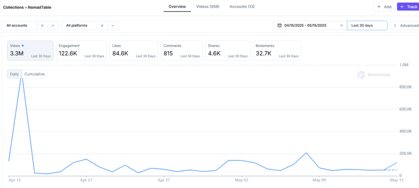419x188 pixels.
Task: Select the Views metric card
Action: [30, 51]
